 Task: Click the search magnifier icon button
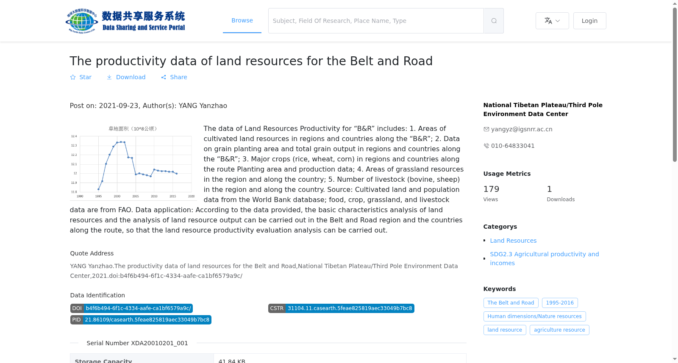coord(494,21)
